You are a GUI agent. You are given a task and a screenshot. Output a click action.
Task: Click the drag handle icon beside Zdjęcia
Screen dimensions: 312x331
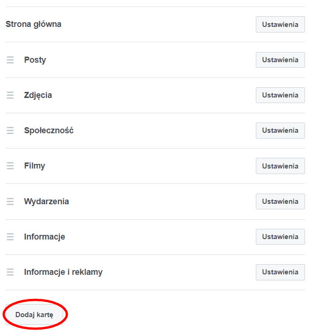click(x=10, y=95)
